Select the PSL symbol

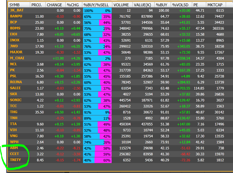[x=13, y=76]
